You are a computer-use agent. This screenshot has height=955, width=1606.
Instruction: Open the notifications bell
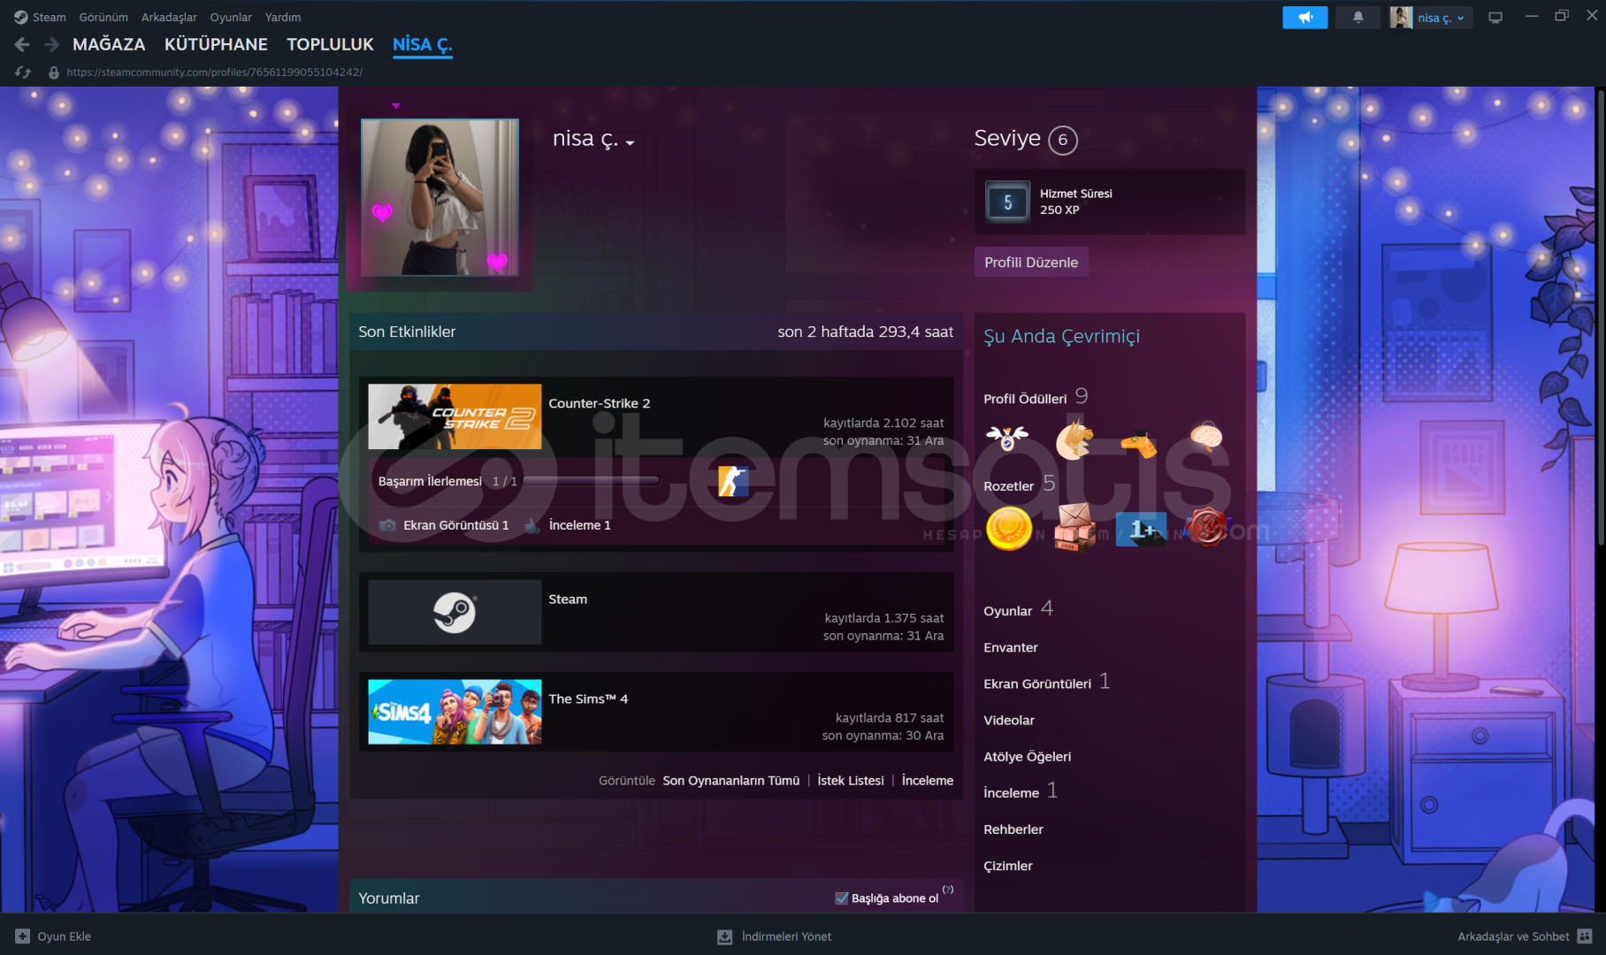[1357, 17]
